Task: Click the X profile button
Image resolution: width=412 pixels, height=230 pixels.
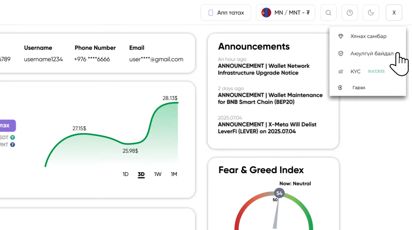Action: click(394, 13)
